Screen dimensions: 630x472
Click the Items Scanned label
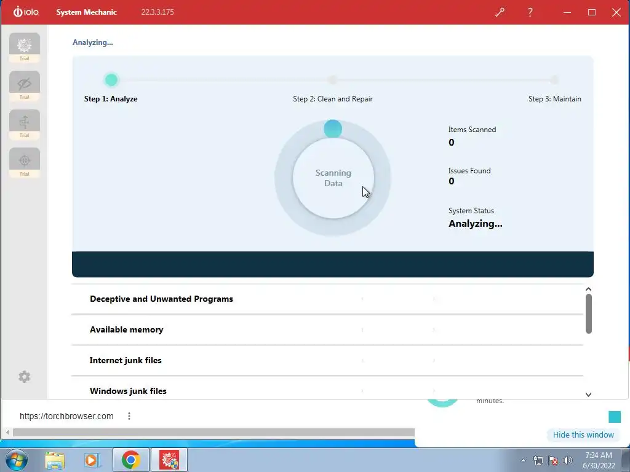click(x=472, y=130)
